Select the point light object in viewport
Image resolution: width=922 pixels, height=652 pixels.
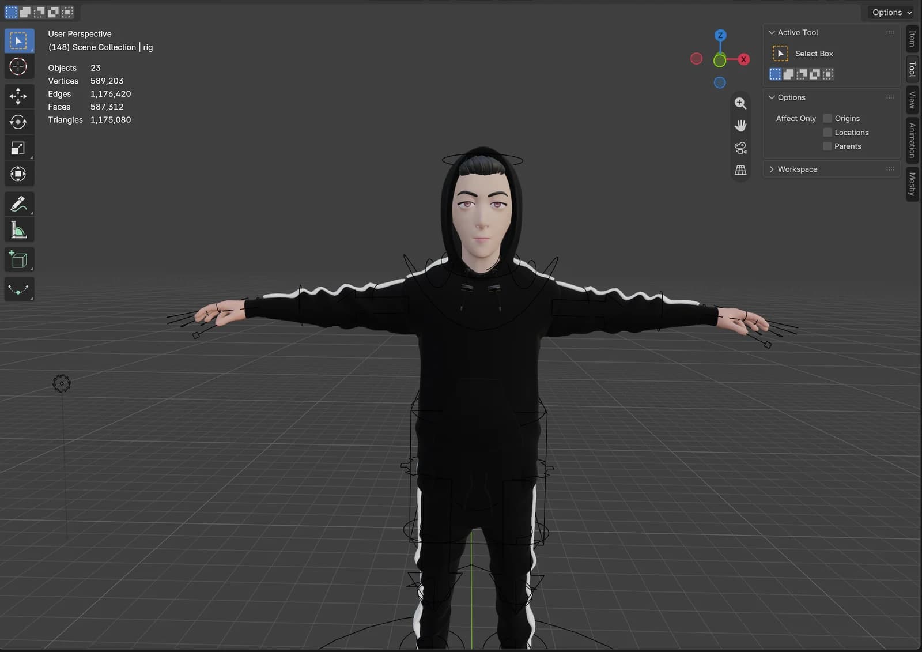tap(62, 383)
